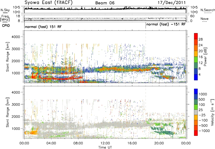Click the Slant Range axis title of velocity panel
Viewport: 215px width, 149px height.
coord(8,112)
